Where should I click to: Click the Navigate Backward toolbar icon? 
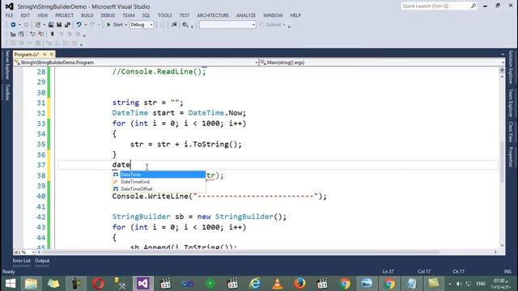[13, 25]
